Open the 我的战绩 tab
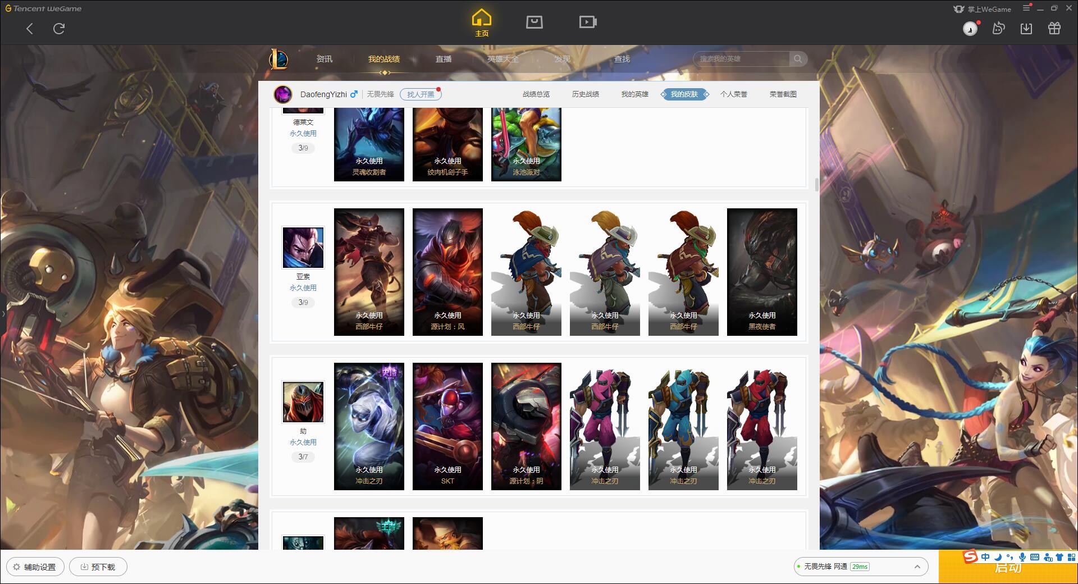Image resolution: width=1078 pixels, height=584 pixels. click(x=384, y=59)
